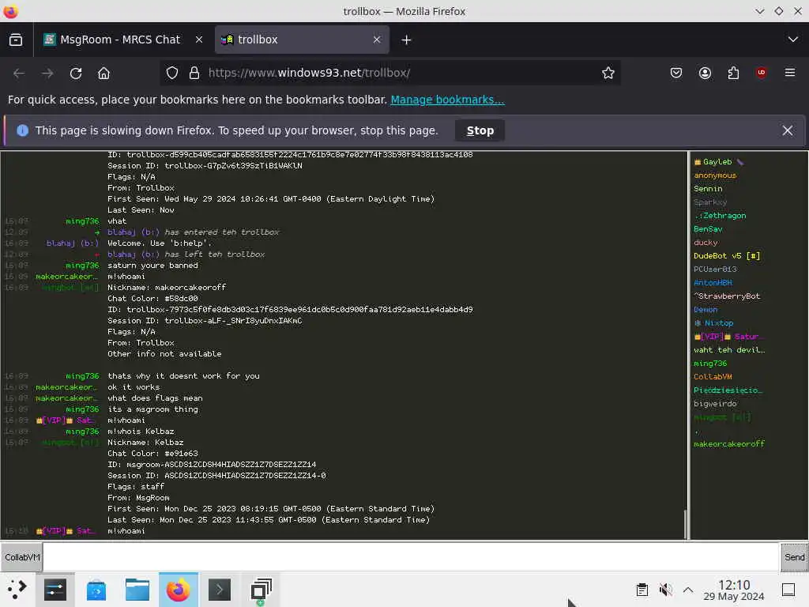Open the 12:10 clock calendar
Screen dimensions: 809x607
coord(734,590)
